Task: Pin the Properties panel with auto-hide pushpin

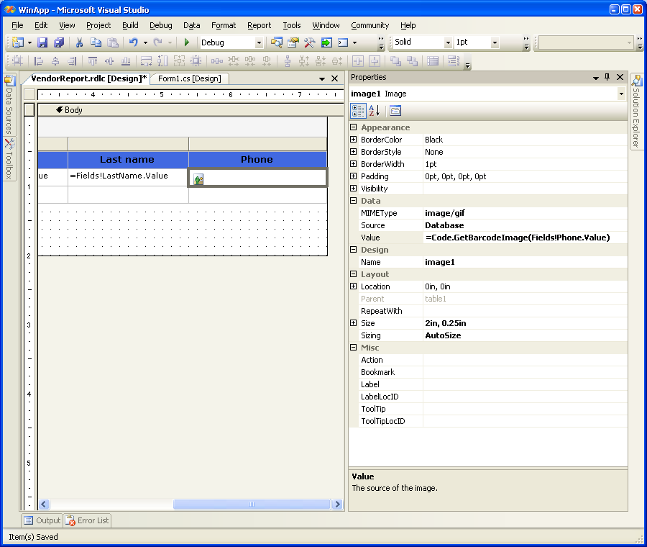Action: click(607, 77)
